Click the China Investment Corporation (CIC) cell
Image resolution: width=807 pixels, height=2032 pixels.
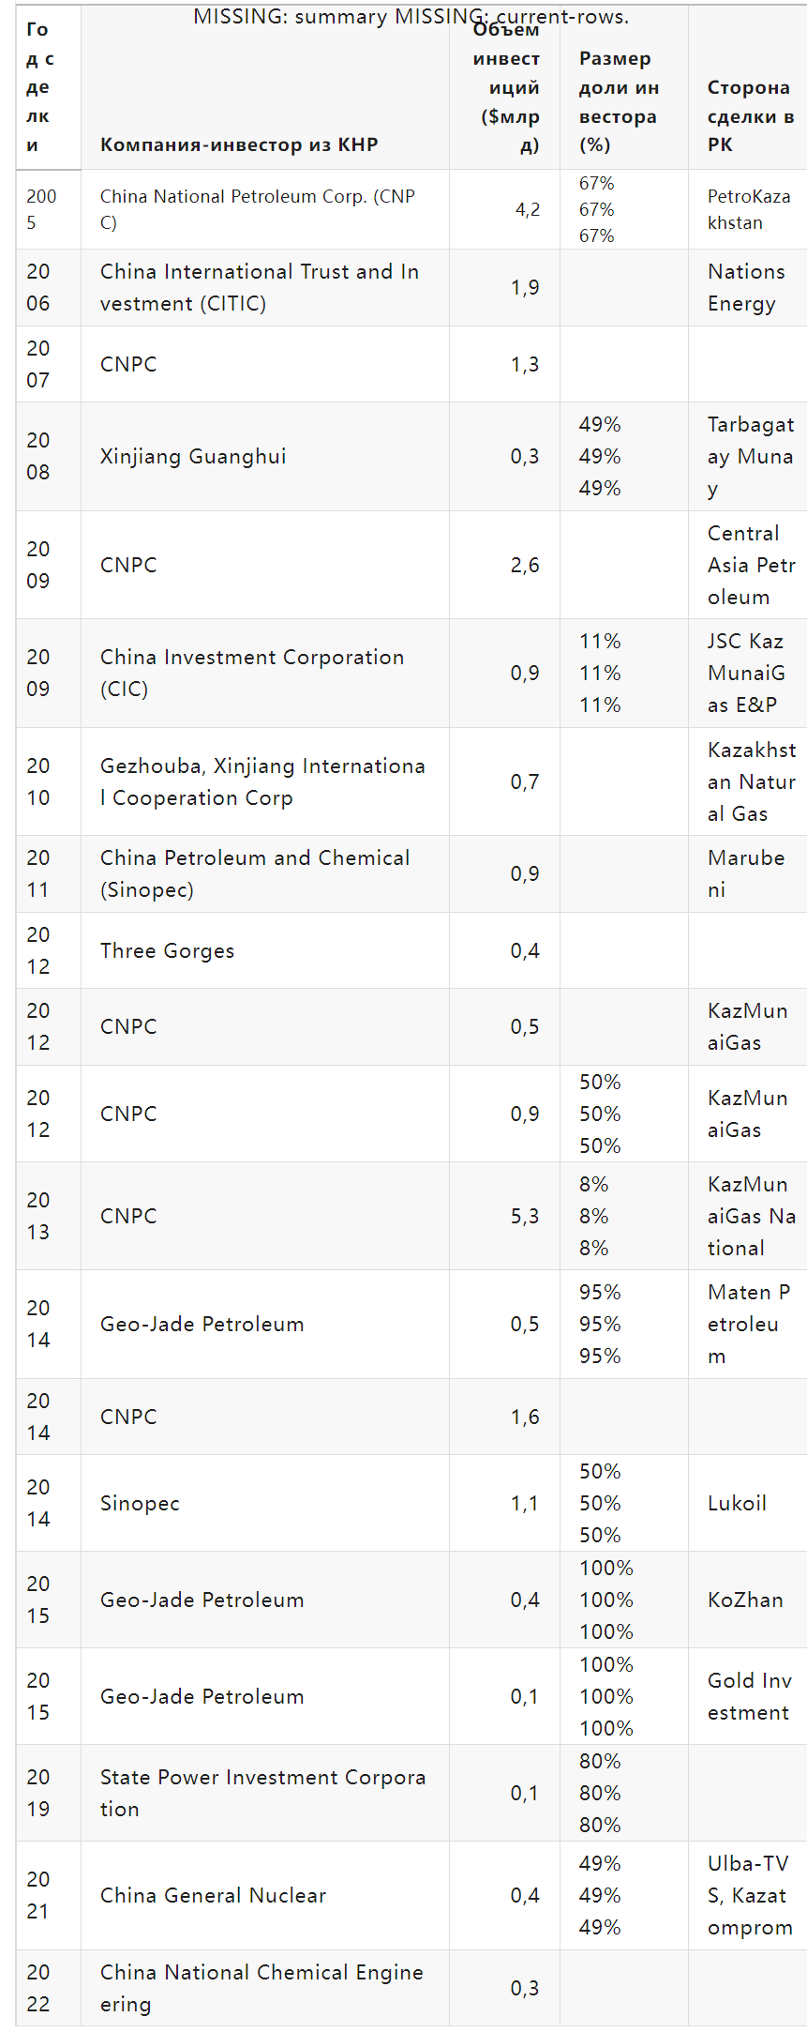(252, 673)
